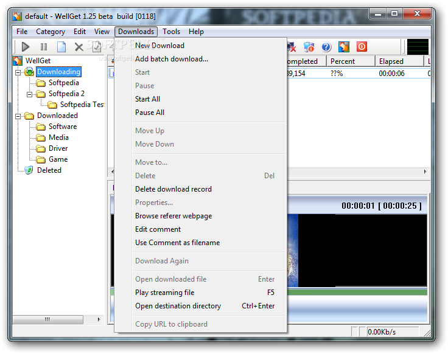Choose New Download from the menu
Image resolution: width=448 pixels, height=354 pixels.
[201, 46]
